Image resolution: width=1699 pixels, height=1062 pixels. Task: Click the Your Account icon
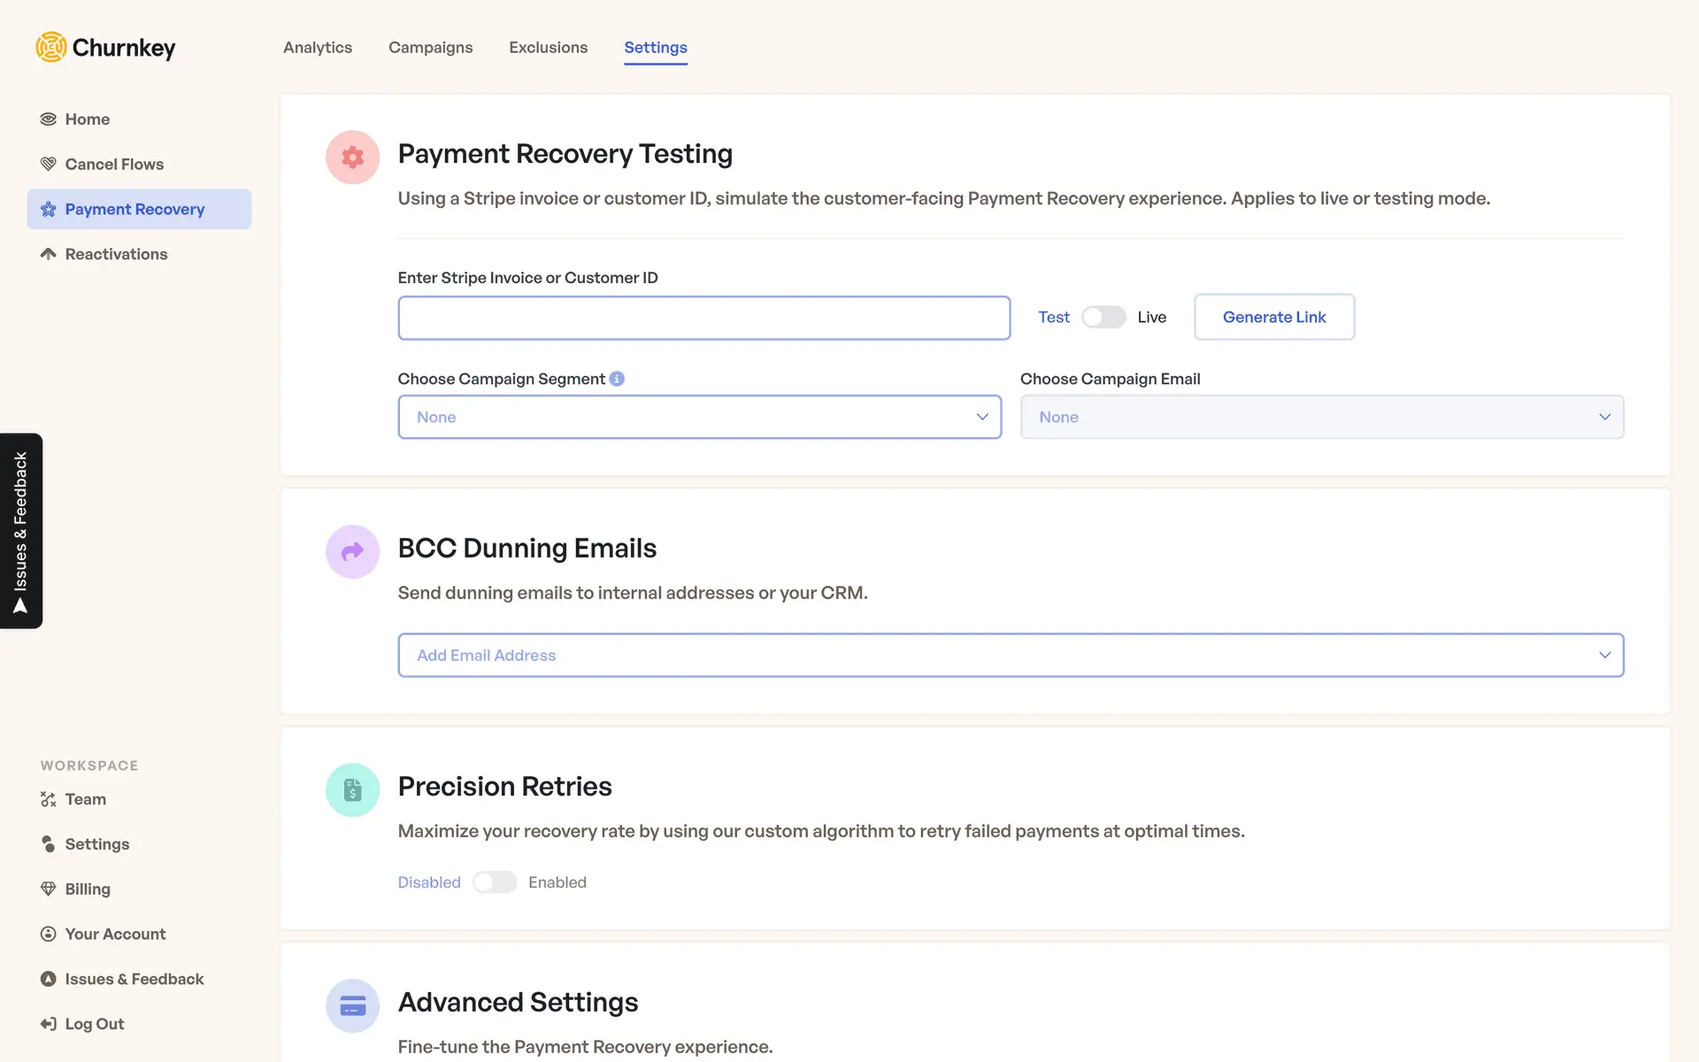point(49,934)
